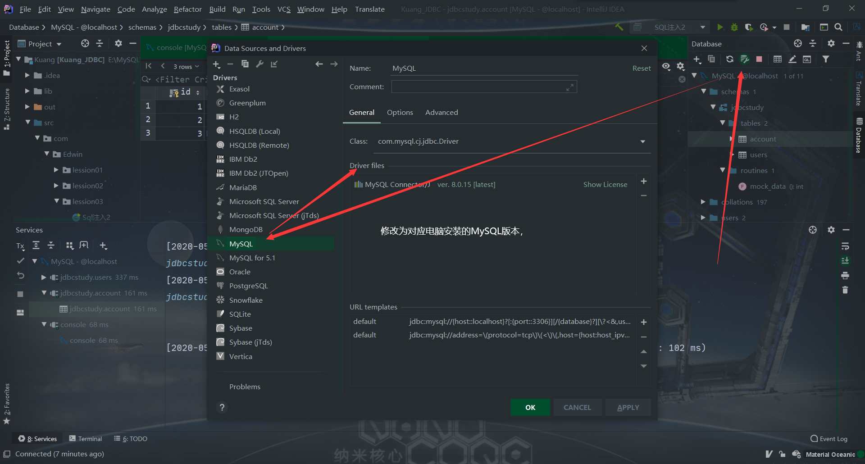Disconnect data source red stop icon
Viewport: 865px width, 464px height.
[x=759, y=59]
